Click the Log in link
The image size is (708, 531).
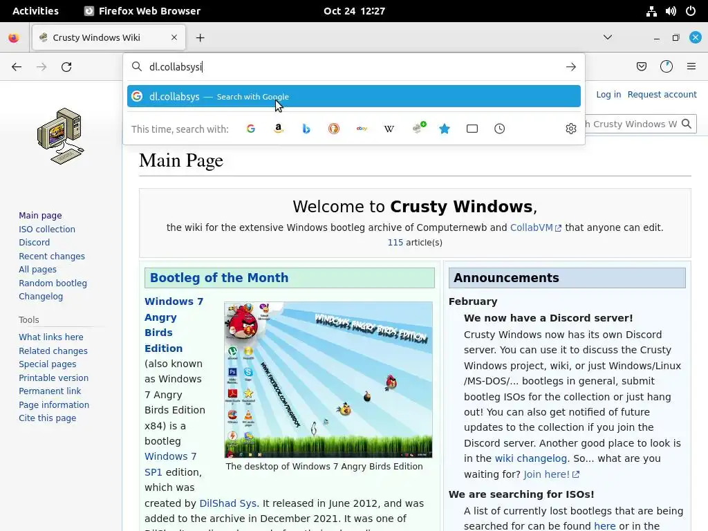click(608, 94)
